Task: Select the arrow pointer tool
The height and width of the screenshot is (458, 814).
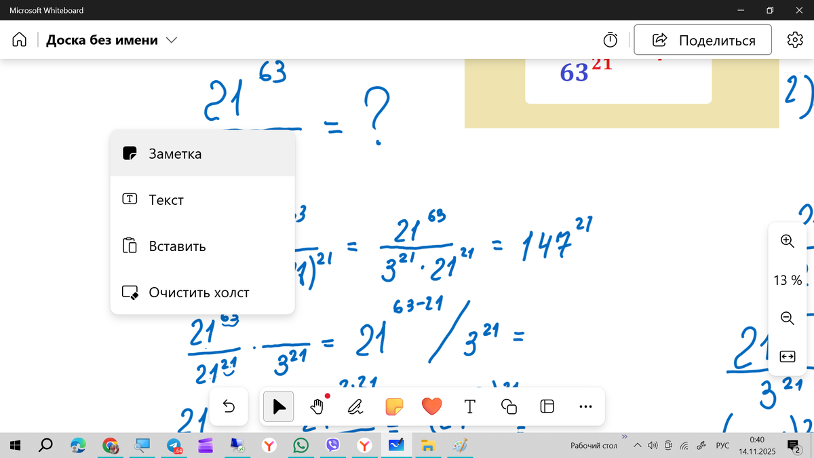Action: pos(279,406)
